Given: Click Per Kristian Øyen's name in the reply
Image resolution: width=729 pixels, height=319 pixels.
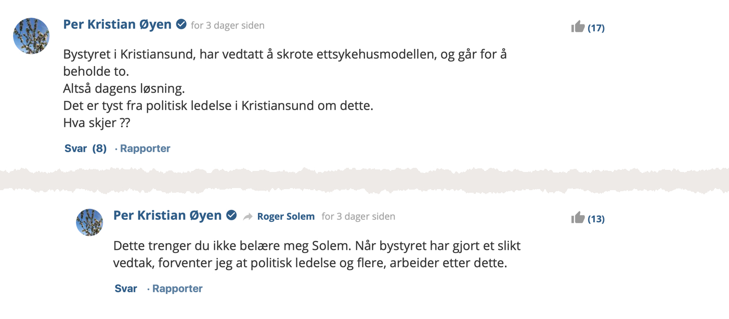Looking at the screenshot, I should point(167,216).
